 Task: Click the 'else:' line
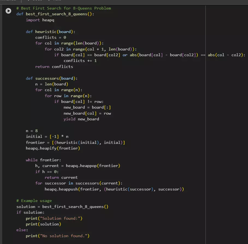pos(22,230)
